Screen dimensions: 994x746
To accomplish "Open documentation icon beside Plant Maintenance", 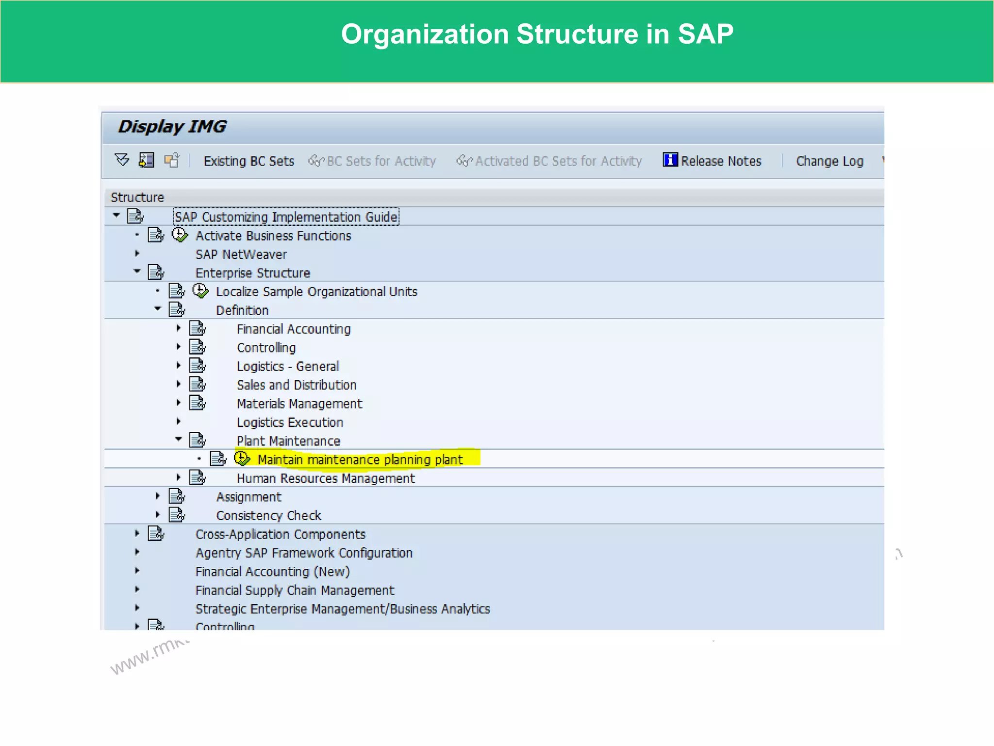I will [198, 440].
